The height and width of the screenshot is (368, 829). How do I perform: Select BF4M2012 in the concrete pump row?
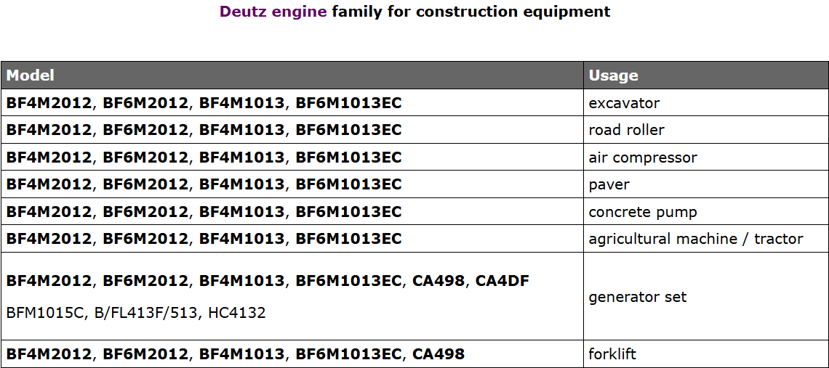pyautogui.click(x=49, y=212)
